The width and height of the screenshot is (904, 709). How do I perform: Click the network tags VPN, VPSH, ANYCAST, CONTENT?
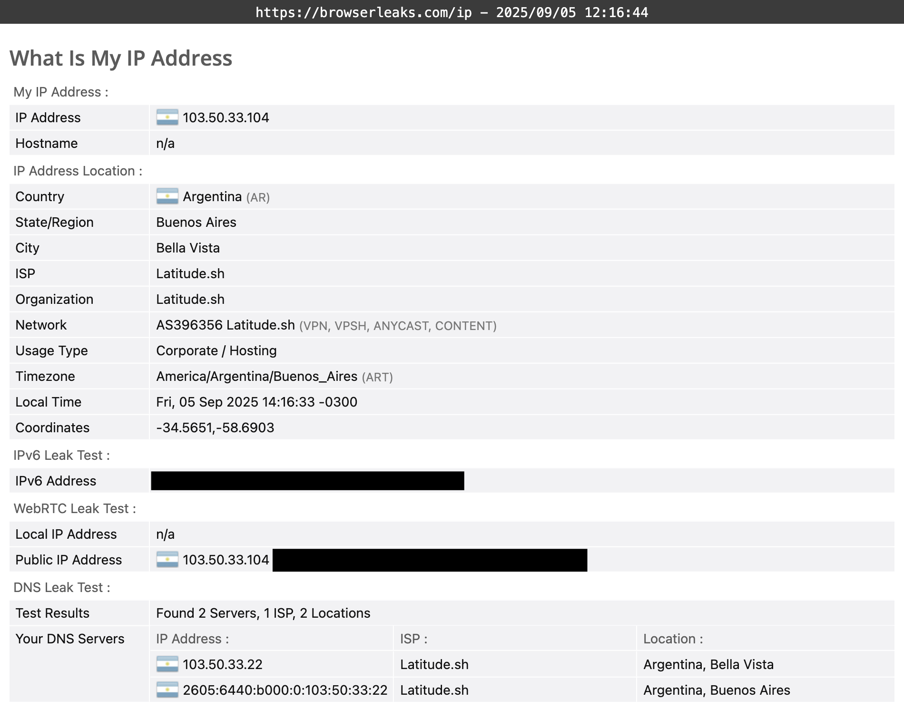pyautogui.click(x=398, y=326)
